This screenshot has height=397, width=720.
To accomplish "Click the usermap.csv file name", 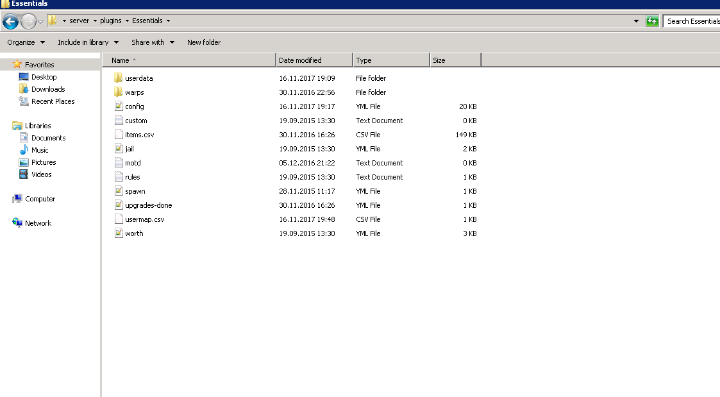I will [x=144, y=219].
